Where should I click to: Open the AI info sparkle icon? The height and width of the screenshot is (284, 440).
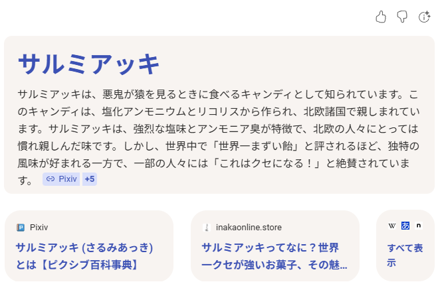click(424, 17)
